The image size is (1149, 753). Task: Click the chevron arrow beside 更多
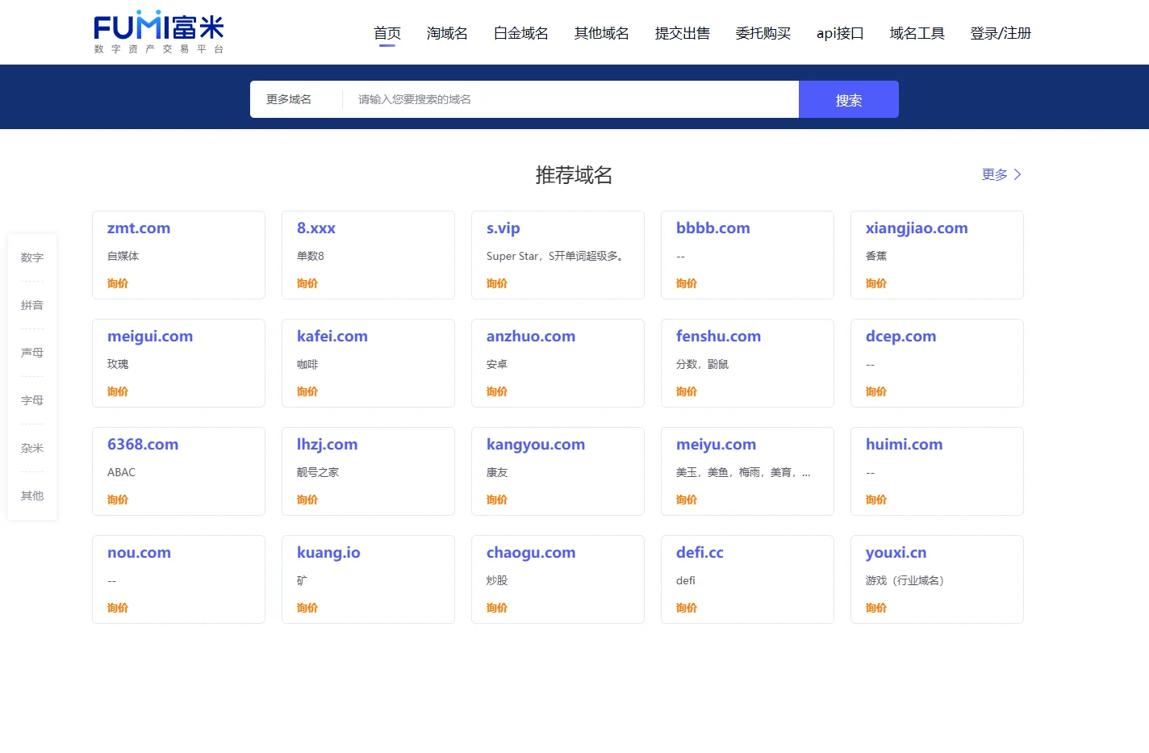coord(1017,174)
